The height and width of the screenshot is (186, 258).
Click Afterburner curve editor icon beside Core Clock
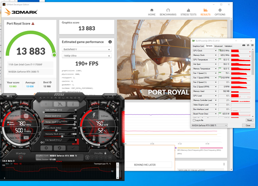[44, 128]
